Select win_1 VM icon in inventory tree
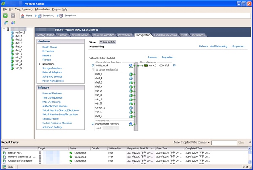This screenshot has width=253, height=170. click(12, 54)
